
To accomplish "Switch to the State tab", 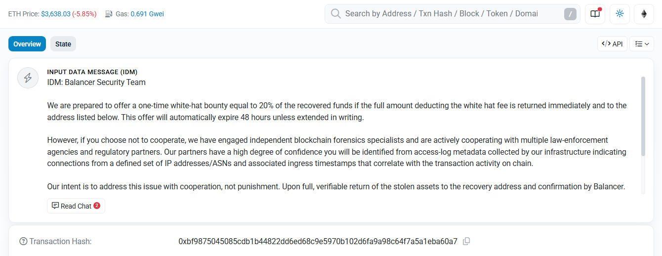I will click(63, 44).
